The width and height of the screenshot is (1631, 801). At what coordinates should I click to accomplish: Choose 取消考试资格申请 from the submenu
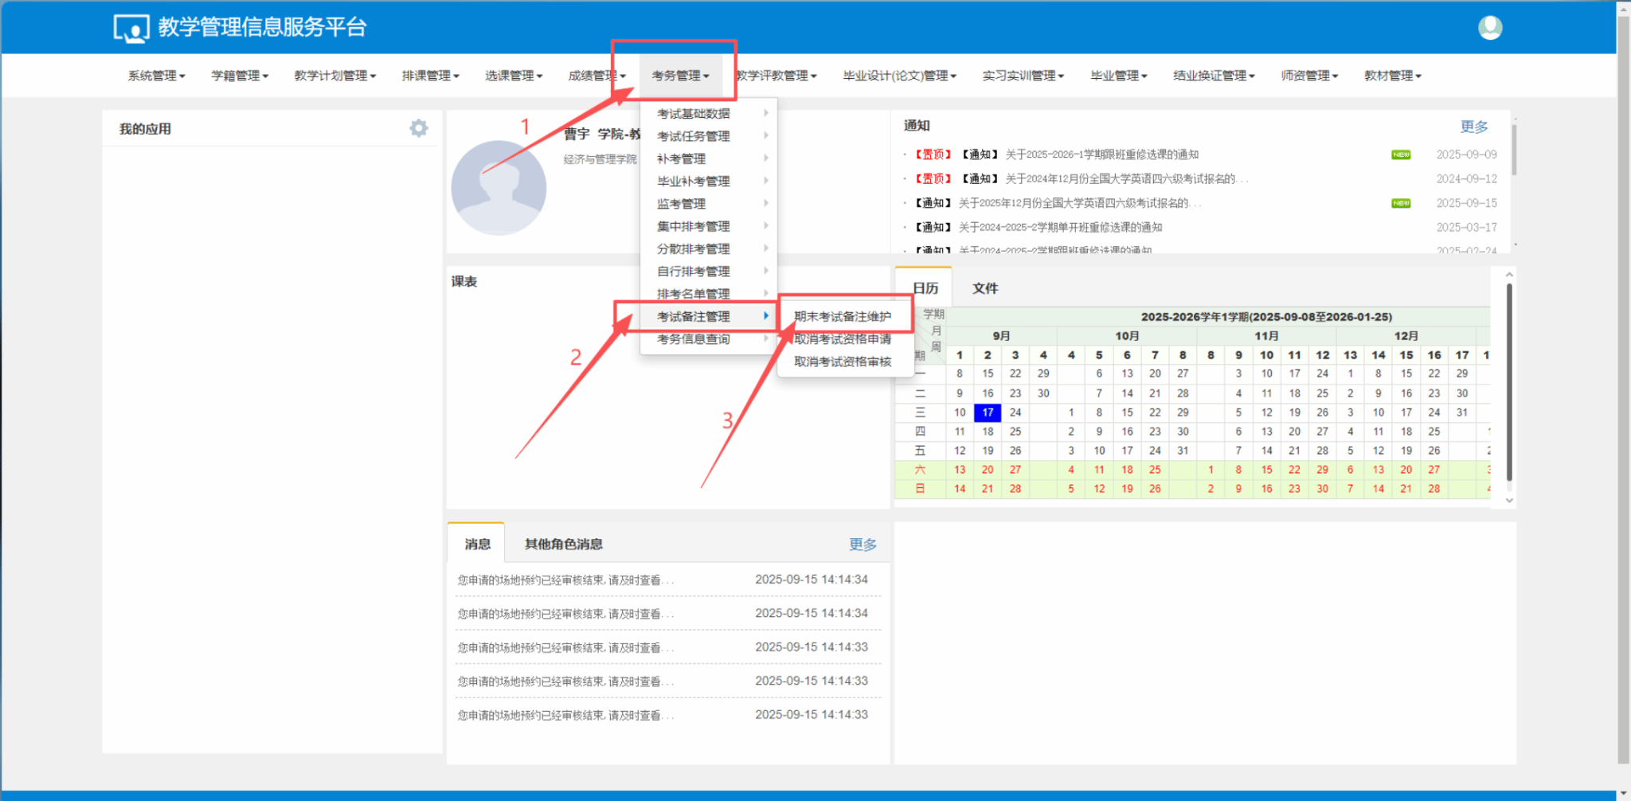pos(842,339)
